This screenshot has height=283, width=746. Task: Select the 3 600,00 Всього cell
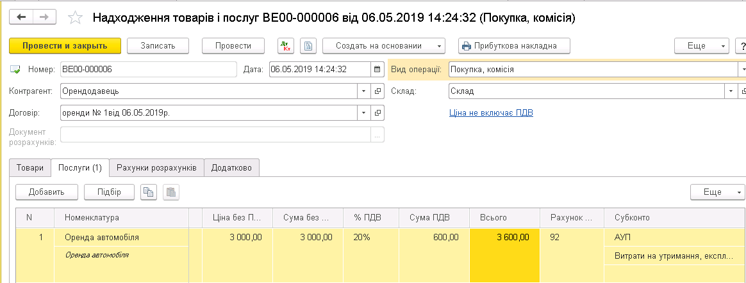pyautogui.click(x=505, y=256)
